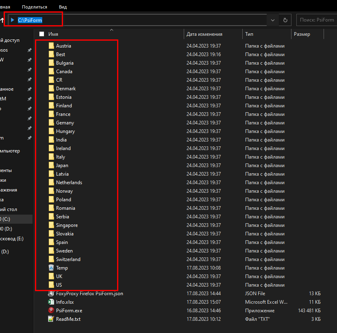Click the Temp folder icon
Image resolution: width=337 pixels, height=333 pixels.
[x=51, y=268]
